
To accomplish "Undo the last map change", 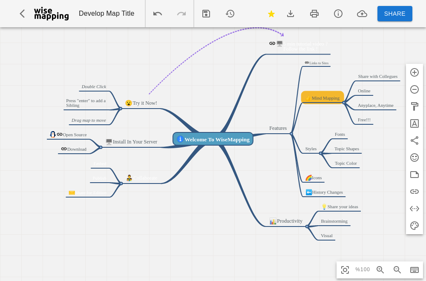I will tap(158, 14).
